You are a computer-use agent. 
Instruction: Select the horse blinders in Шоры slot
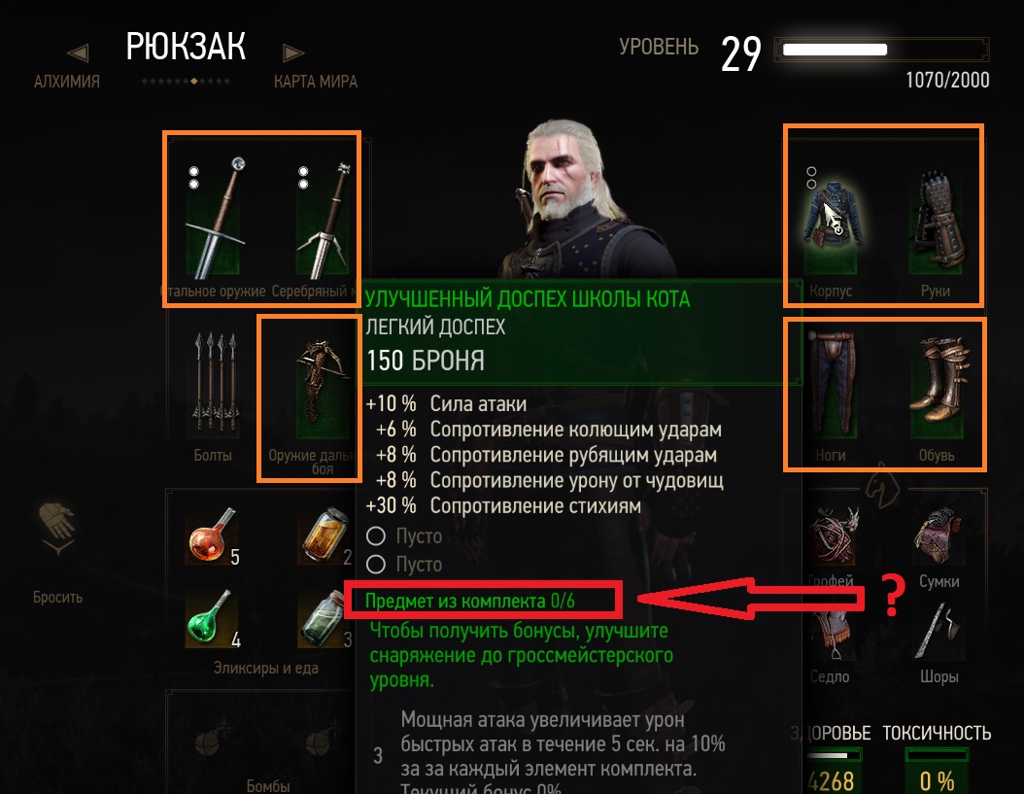click(936, 631)
